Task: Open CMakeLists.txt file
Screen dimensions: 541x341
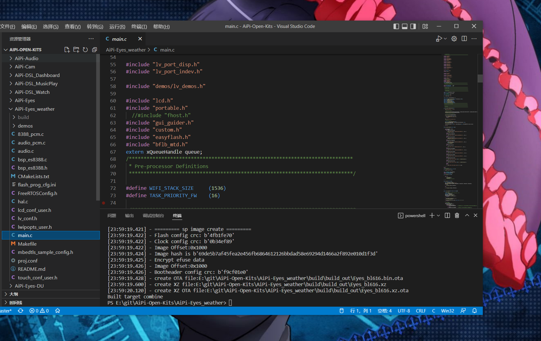Action: pos(51,176)
